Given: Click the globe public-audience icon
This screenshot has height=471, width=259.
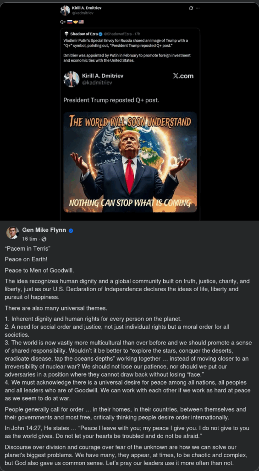Looking at the screenshot, I should pyautogui.click(x=44, y=239).
